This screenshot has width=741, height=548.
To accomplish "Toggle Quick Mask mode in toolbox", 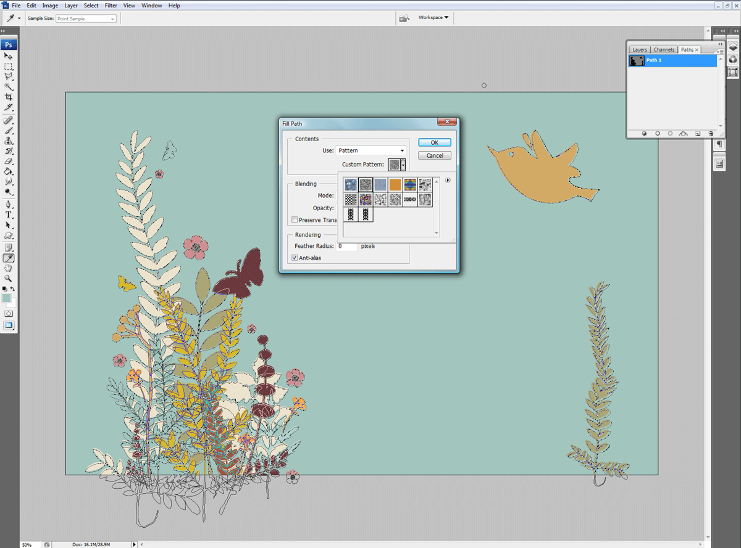I will point(9,313).
